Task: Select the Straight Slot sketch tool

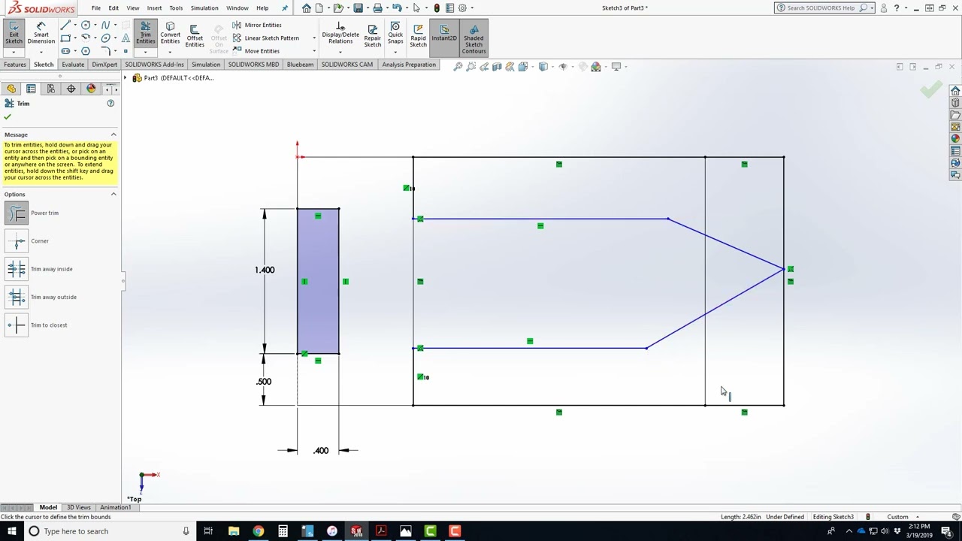Action: pyautogui.click(x=65, y=51)
